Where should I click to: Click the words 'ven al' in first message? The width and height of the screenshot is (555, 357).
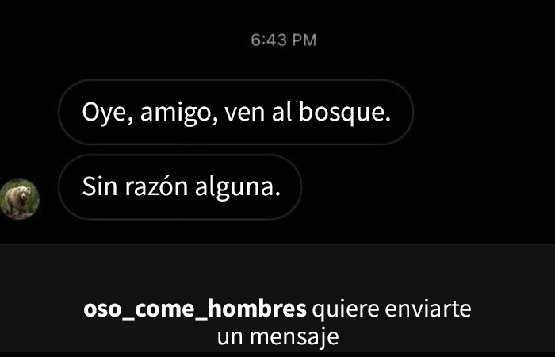point(258,112)
